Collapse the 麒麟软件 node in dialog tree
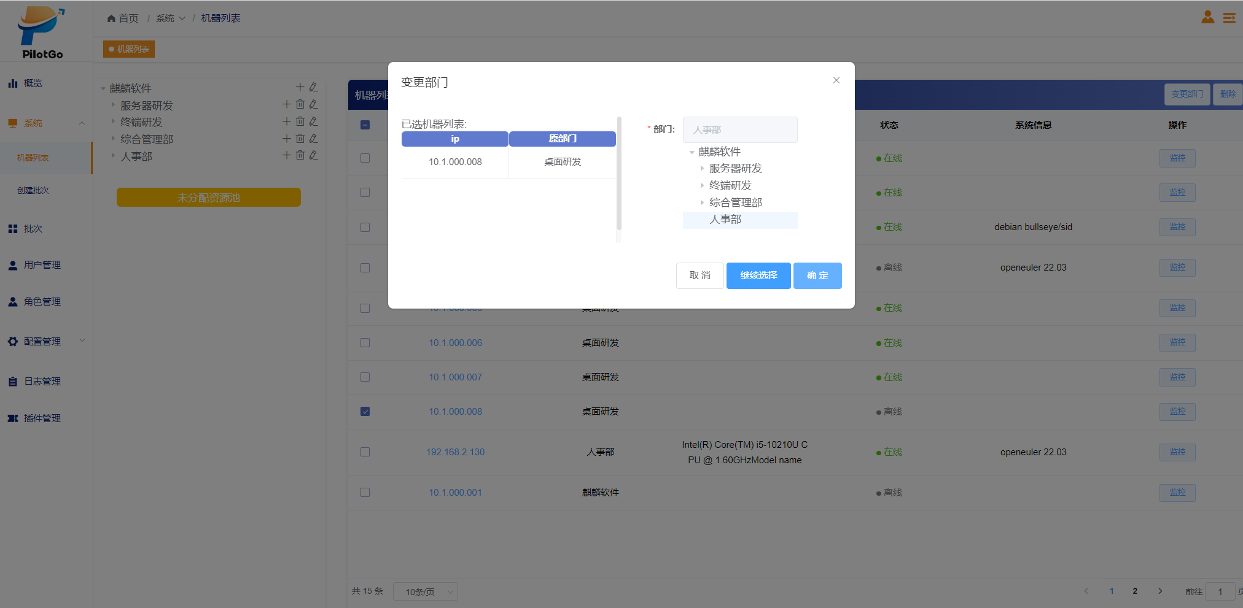Viewport: 1243px width, 608px height. 692,152
